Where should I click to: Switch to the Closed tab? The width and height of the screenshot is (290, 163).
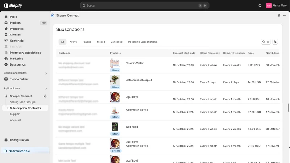point(101,42)
